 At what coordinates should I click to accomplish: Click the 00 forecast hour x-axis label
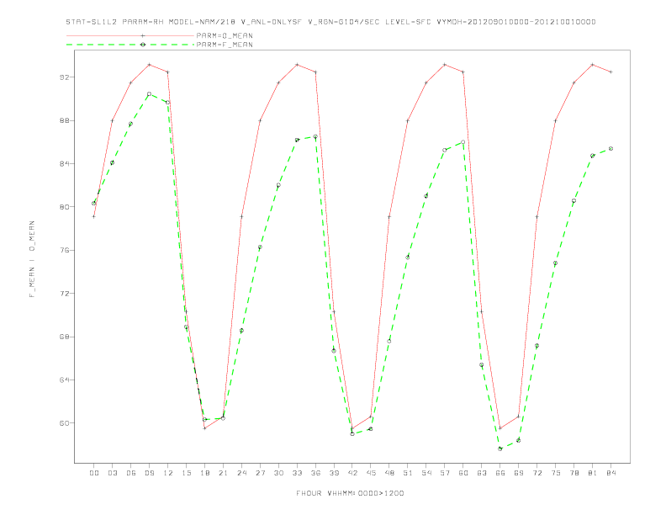94,473
